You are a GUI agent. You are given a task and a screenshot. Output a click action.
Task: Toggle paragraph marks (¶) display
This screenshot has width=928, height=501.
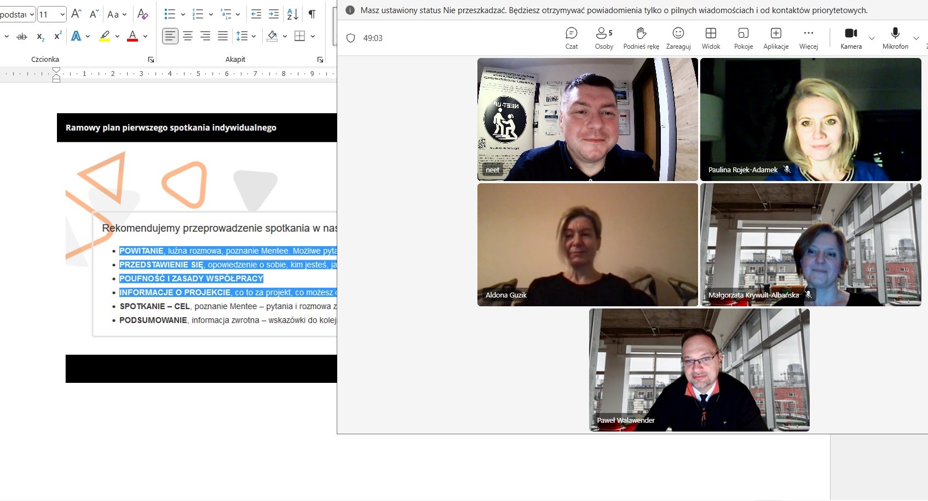click(312, 14)
